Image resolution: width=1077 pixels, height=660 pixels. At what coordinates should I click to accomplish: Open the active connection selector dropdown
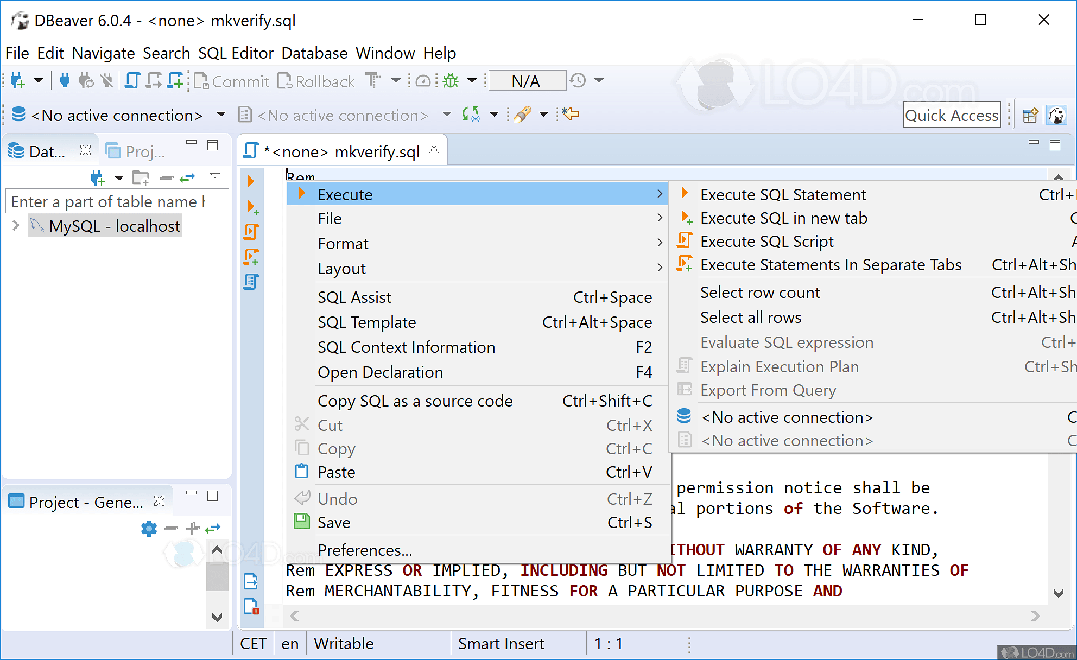click(x=221, y=115)
